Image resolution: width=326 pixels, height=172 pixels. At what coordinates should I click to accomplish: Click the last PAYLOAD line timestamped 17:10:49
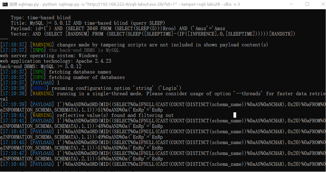163,164
